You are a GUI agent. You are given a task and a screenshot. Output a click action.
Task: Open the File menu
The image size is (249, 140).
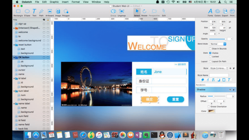coord(37,2)
